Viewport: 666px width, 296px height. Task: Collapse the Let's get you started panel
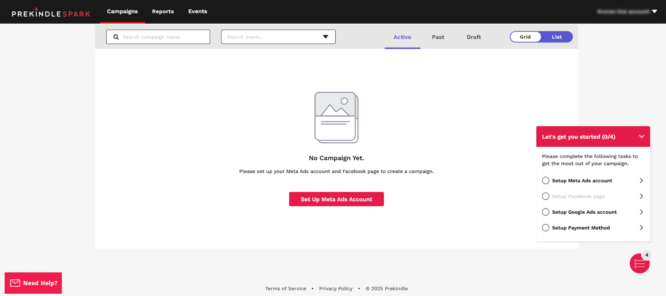pyautogui.click(x=641, y=137)
